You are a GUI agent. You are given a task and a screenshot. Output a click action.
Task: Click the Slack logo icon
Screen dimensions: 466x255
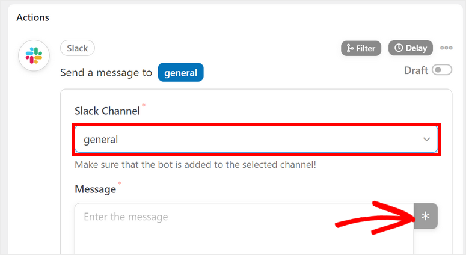pyautogui.click(x=34, y=57)
